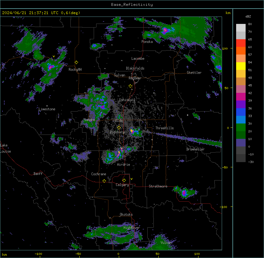Click the white 70-80 dBZ legend swatch
This screenshot has height=258, width=264.
[x=241, y=28]
